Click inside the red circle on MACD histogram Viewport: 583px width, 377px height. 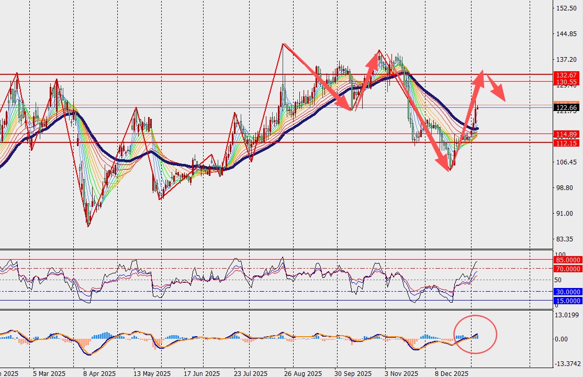point(475,334)
